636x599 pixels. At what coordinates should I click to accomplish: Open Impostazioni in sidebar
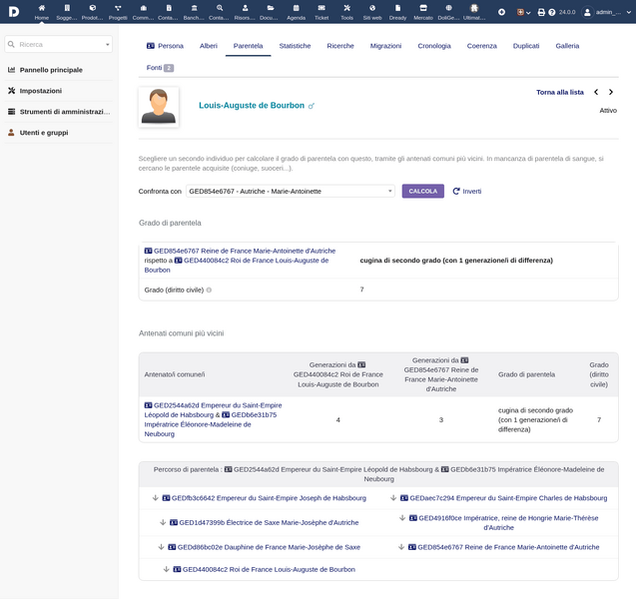coord(41,91)
